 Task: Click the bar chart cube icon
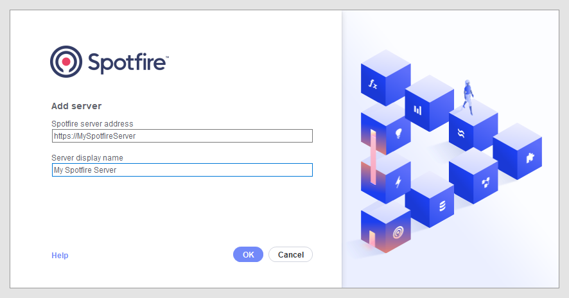(x=417, y=110)
